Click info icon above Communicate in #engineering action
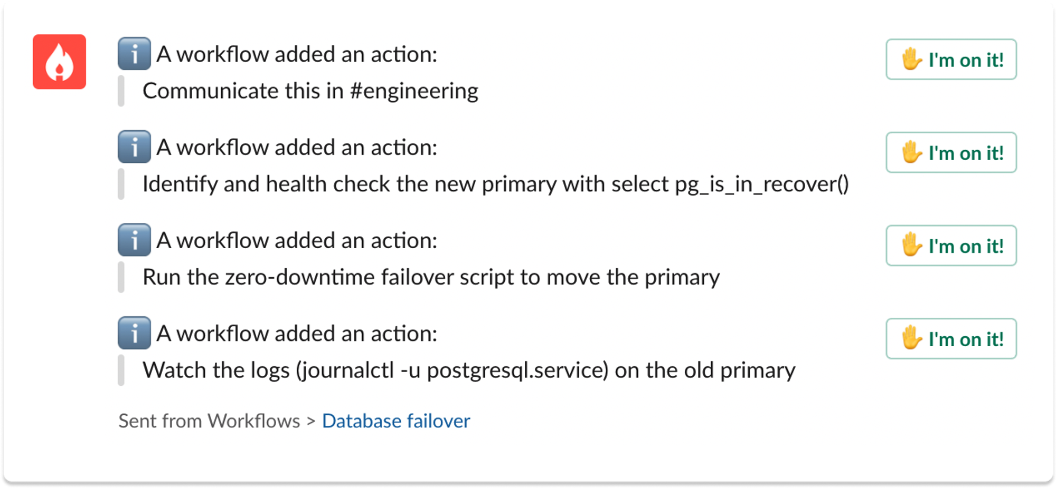The width and height of the screenshot is (1056, 488). pyautogui.click(x=134, y=54)
